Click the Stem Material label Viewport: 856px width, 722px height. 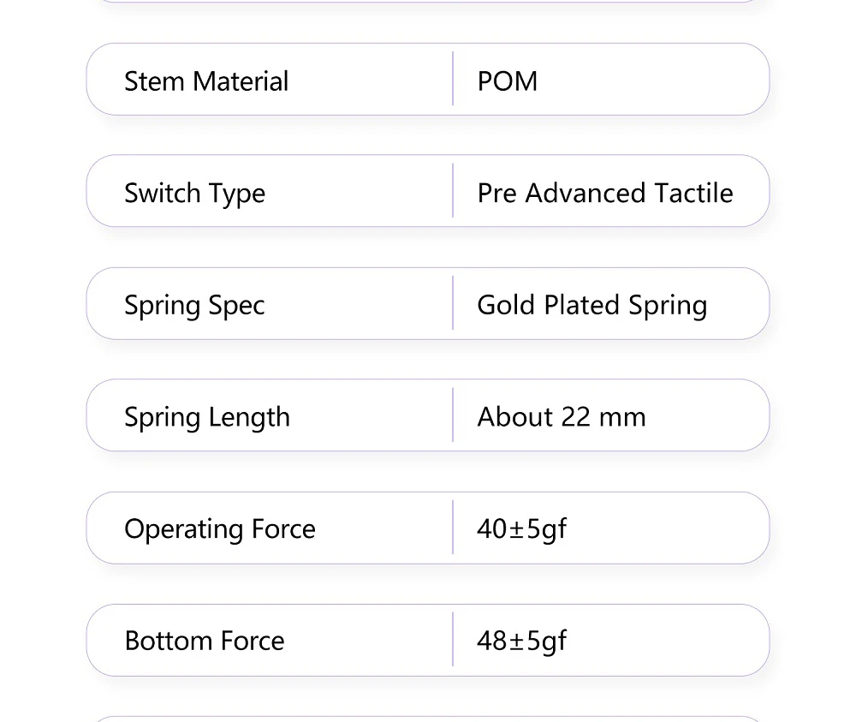pos(206,81)
